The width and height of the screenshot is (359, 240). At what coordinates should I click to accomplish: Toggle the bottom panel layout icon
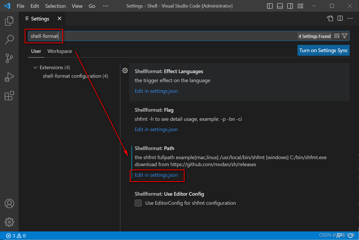pos(280,6)
